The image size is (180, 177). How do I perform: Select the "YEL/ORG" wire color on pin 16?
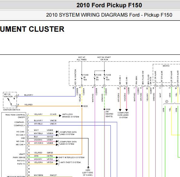click(x=38, y=163)
